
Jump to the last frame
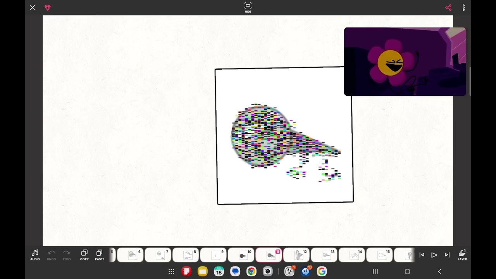(447, 255)
